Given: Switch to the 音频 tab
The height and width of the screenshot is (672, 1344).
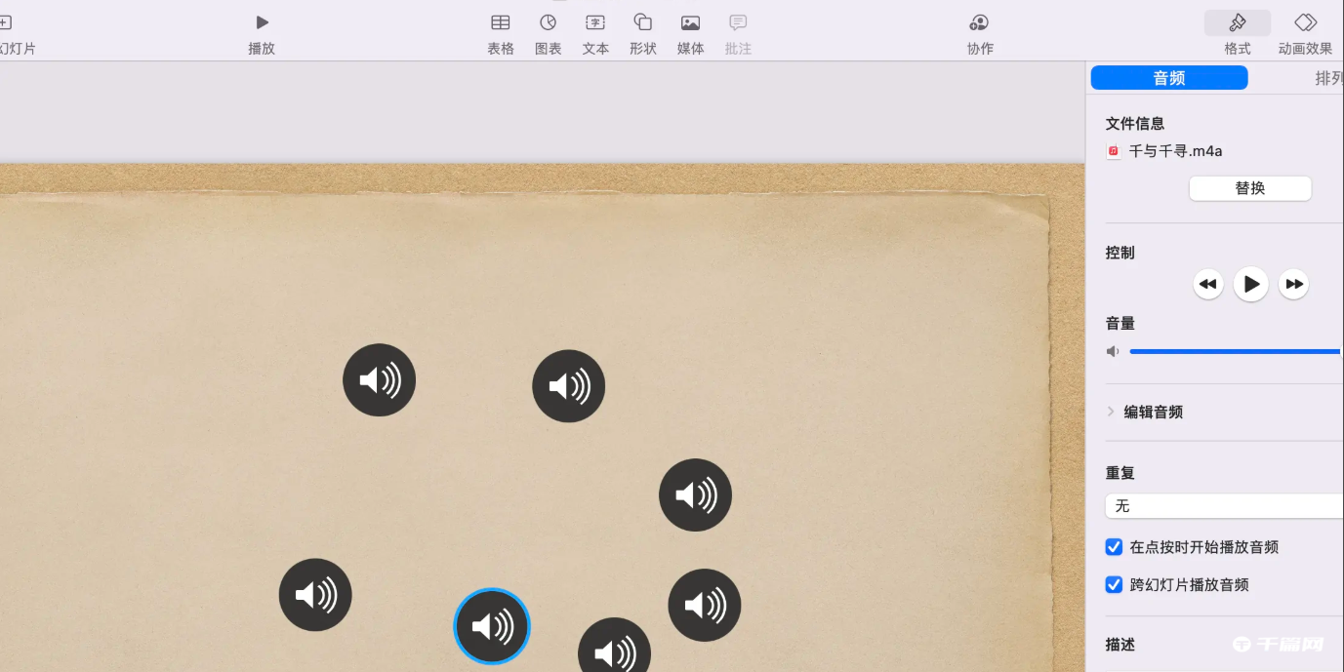Looking at the screenshot, I should click(1168, 78).
